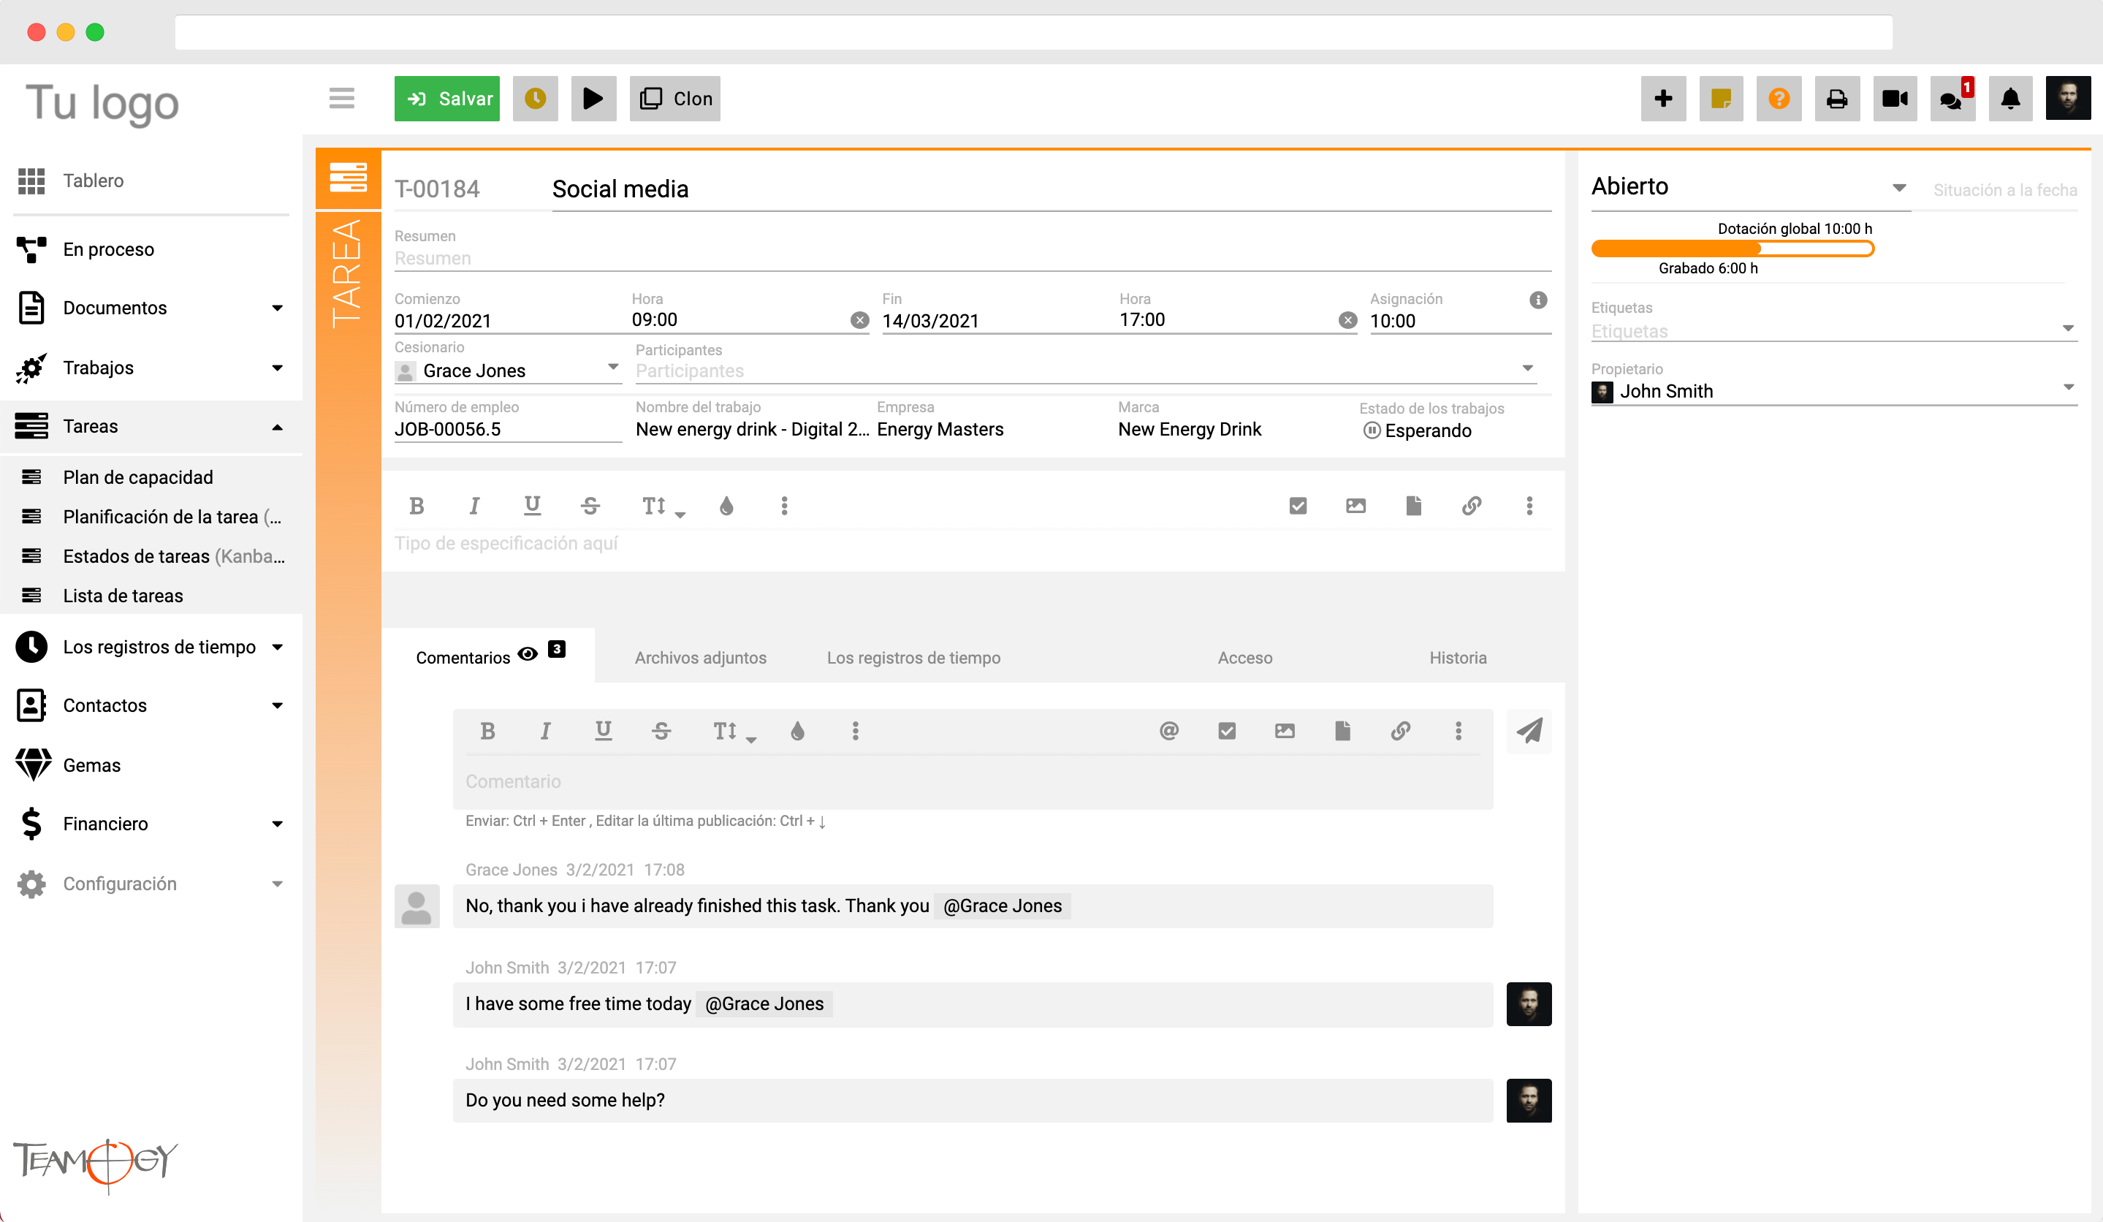Toggle the eye icon on the Comentarios tab
The height and width of the screenshot is (1222, 2103).
(x=528, y=654)
